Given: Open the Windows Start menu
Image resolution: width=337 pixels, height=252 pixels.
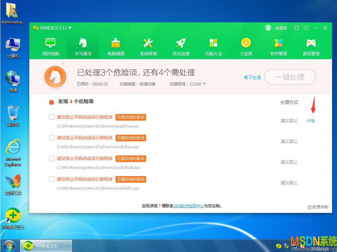Looking at the screenshot, I should 10,246.
